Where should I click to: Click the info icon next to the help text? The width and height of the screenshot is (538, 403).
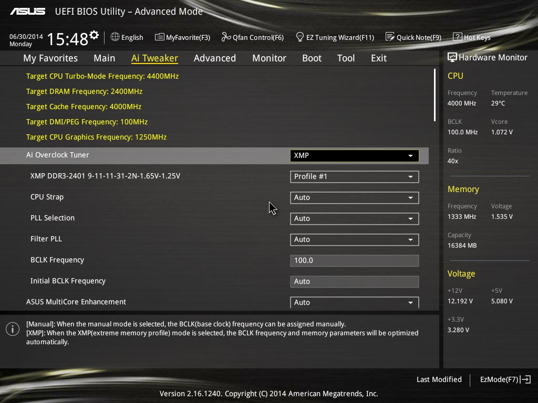[x=12, y=329]
